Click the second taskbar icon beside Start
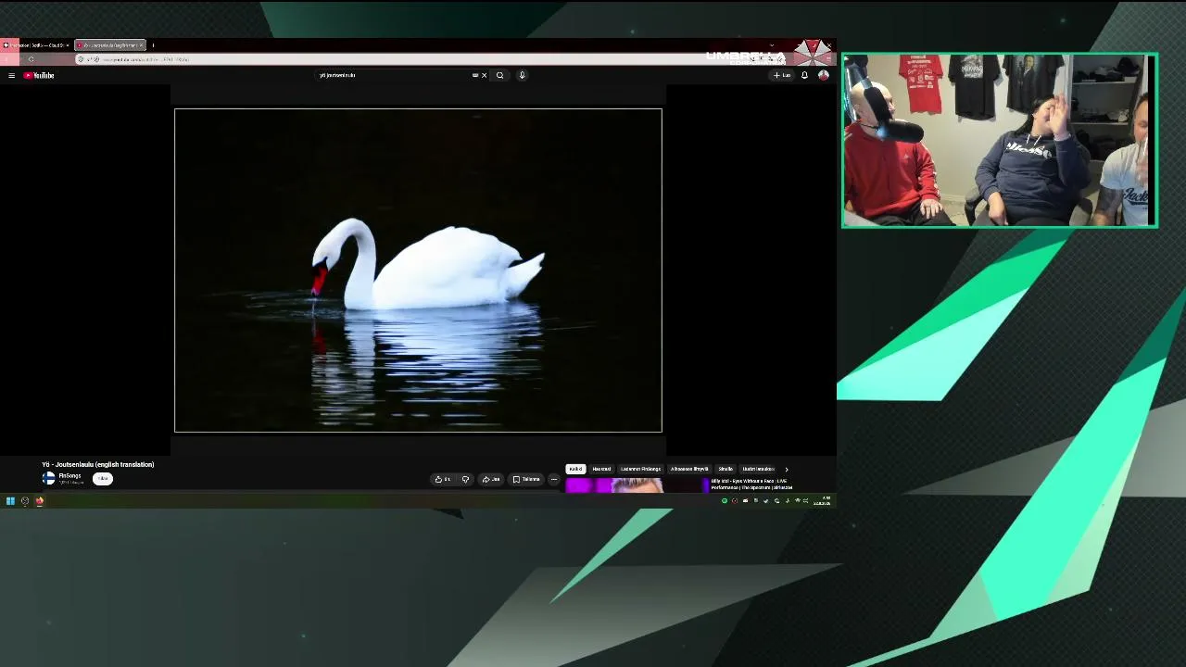This screenshot has width=1186, height=667. coord(25,501)
